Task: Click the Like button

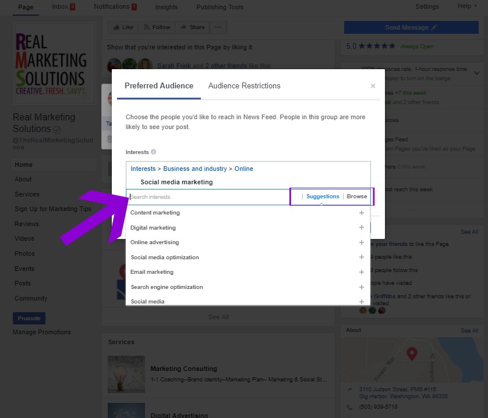Action: (123, 27)
